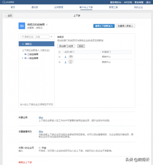Image resolution: width=153 pixels, height=165 pixels.
Task: Go to the 管理工具 tab
Action: point(113,7)
